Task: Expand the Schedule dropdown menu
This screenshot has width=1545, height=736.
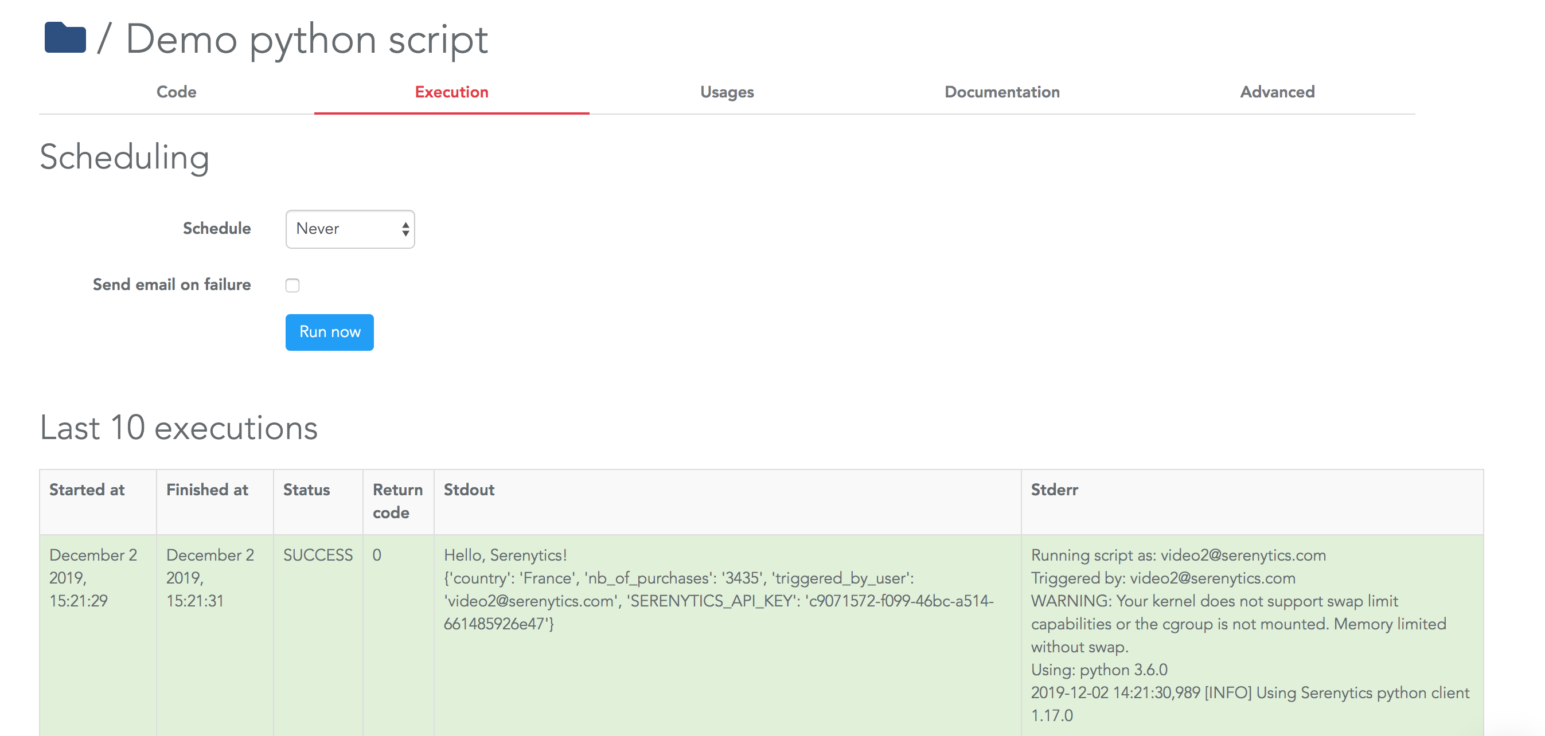Action: [x=350, y=229]
